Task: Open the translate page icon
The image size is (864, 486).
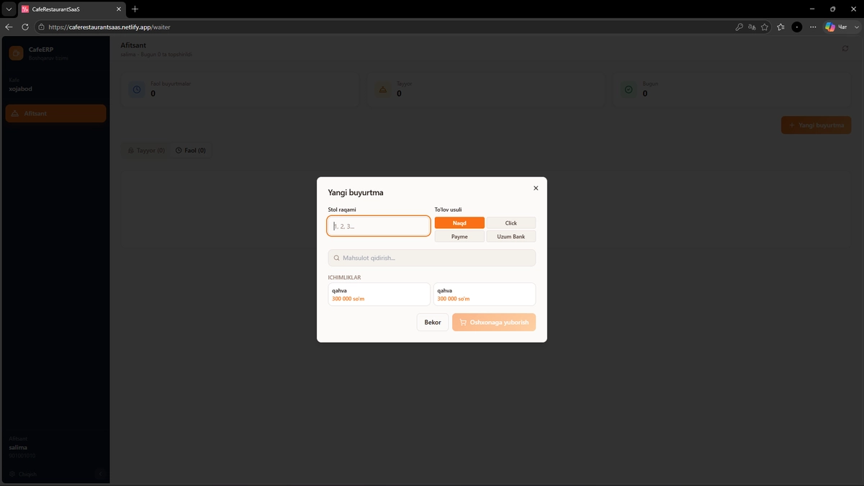Action: [752, 27]
